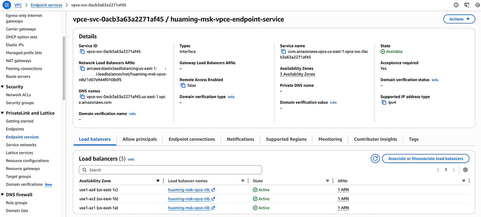Screen dimensions: 481x217
Task: Click the sidebar vertical scrollbar
Action: pos(64,68)
